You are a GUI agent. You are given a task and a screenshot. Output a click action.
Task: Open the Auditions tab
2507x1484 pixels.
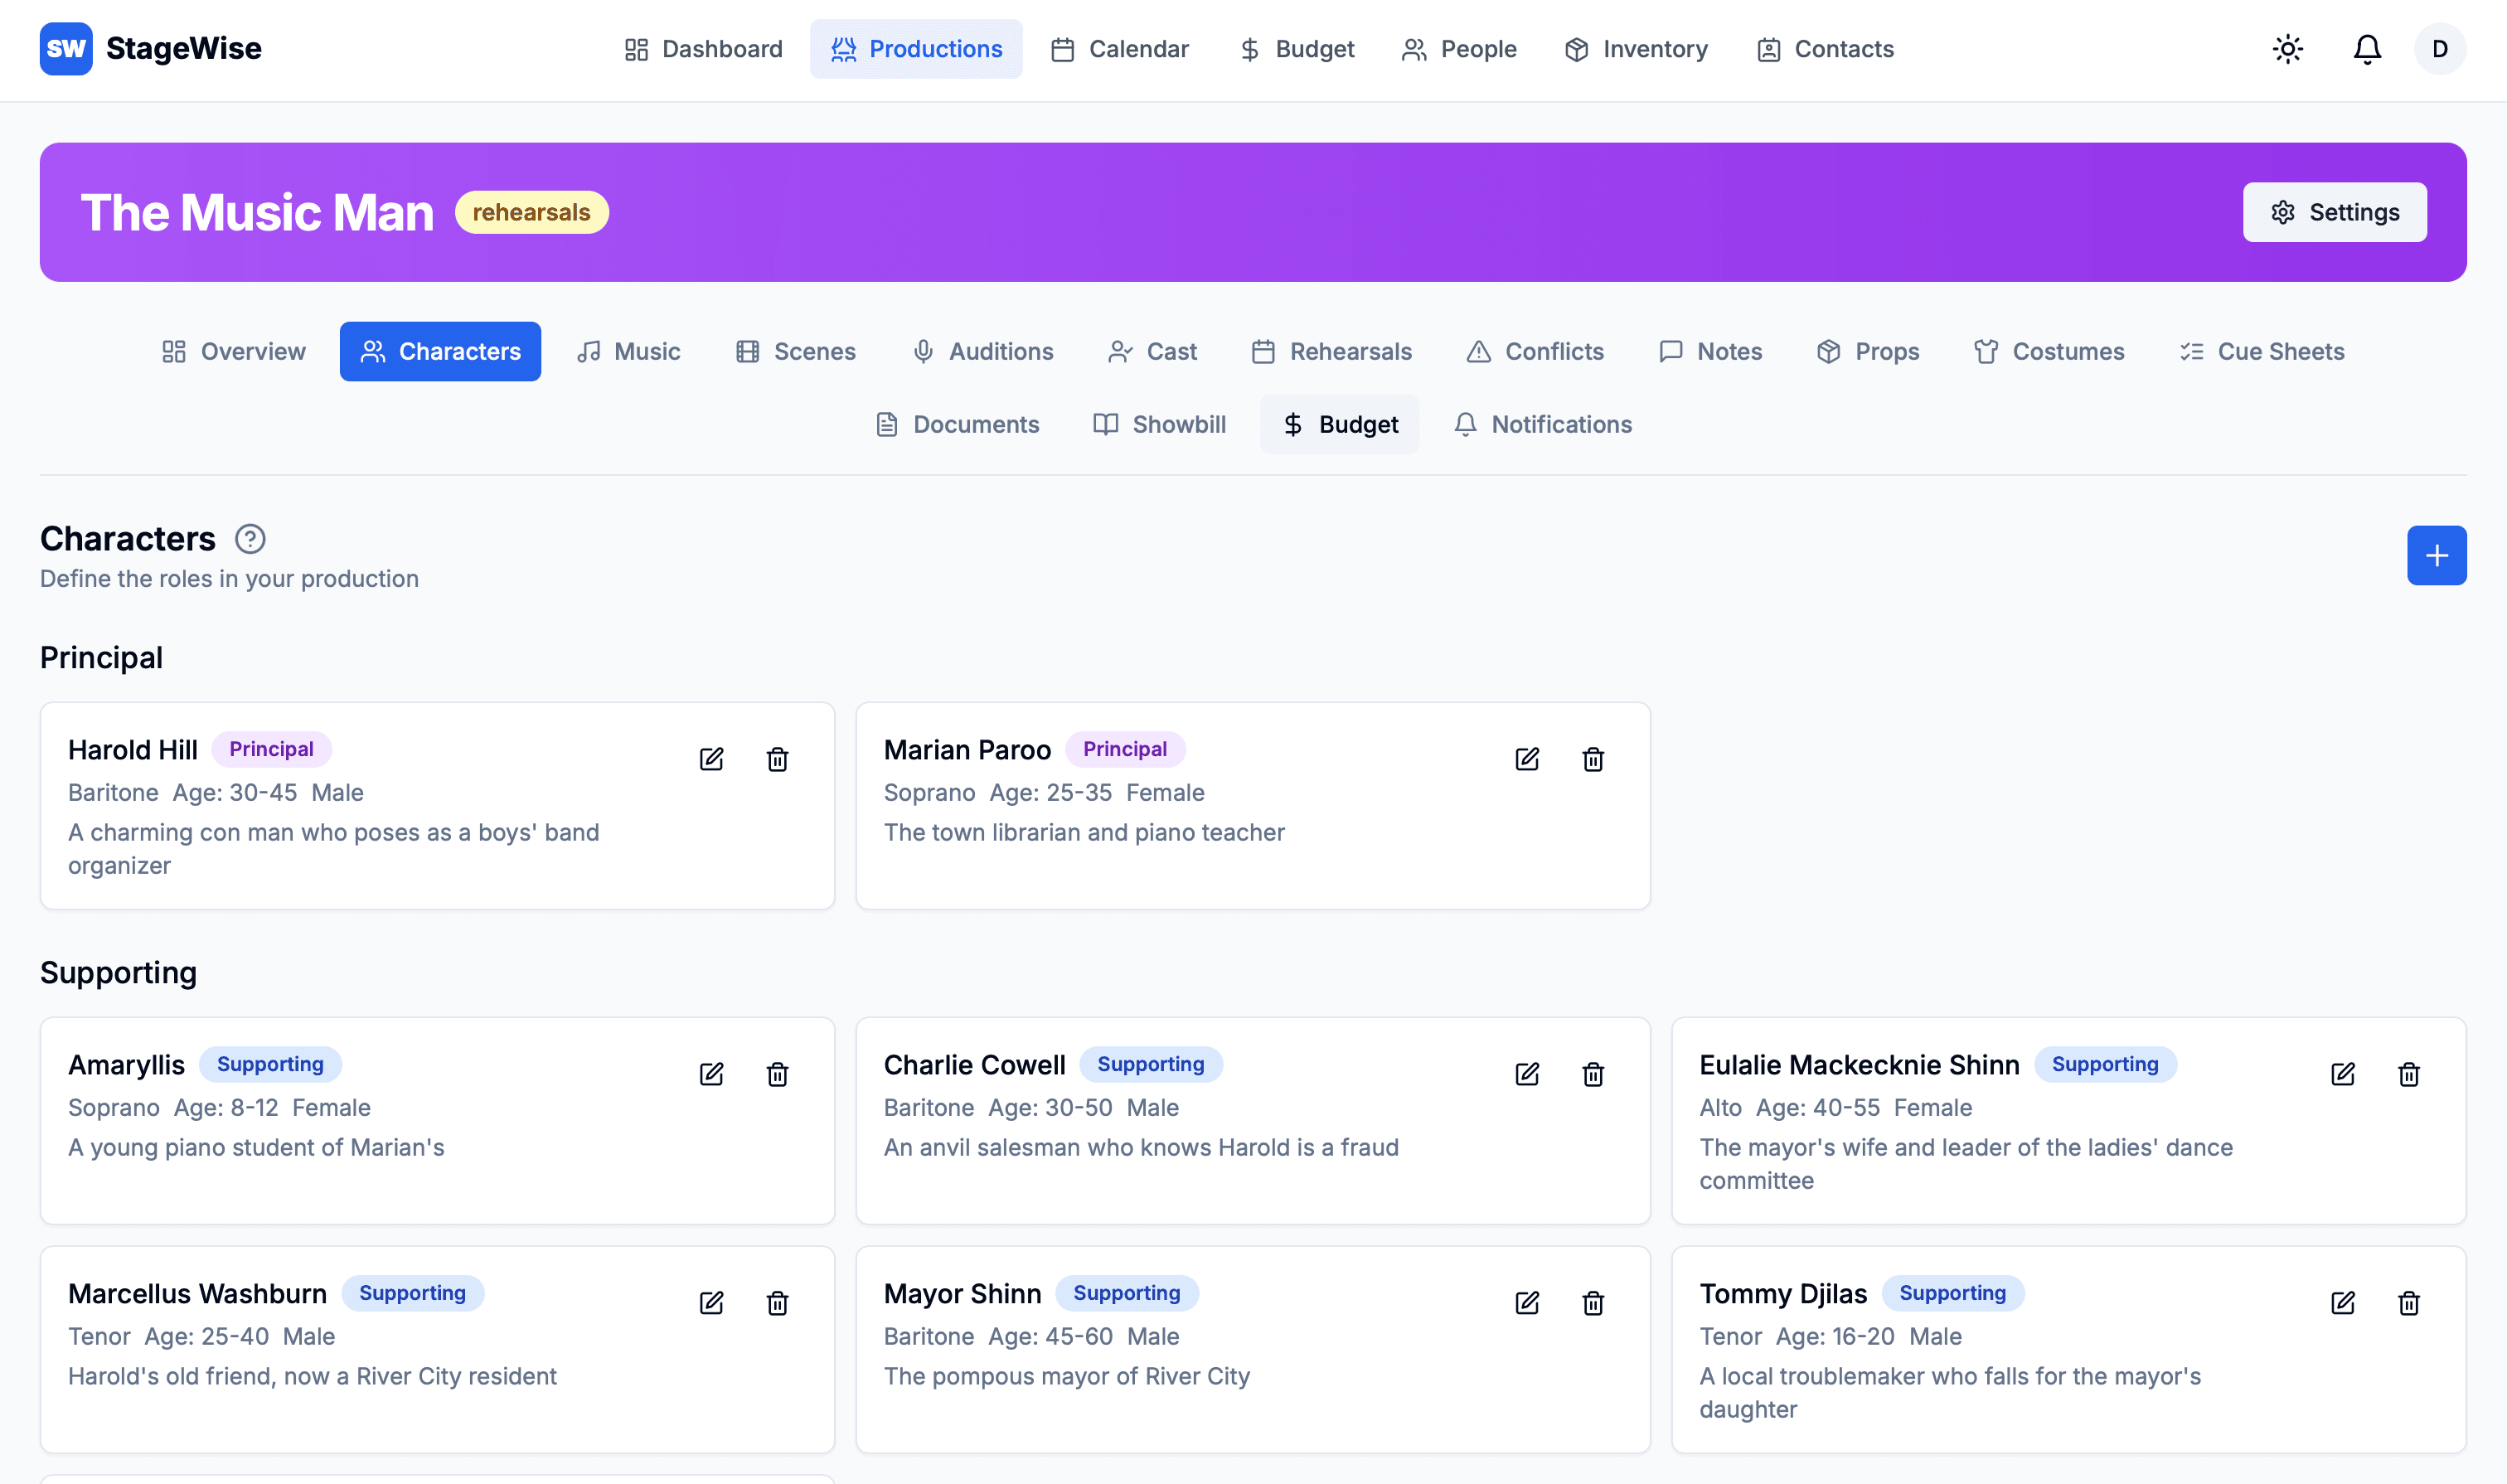point(983,351)
